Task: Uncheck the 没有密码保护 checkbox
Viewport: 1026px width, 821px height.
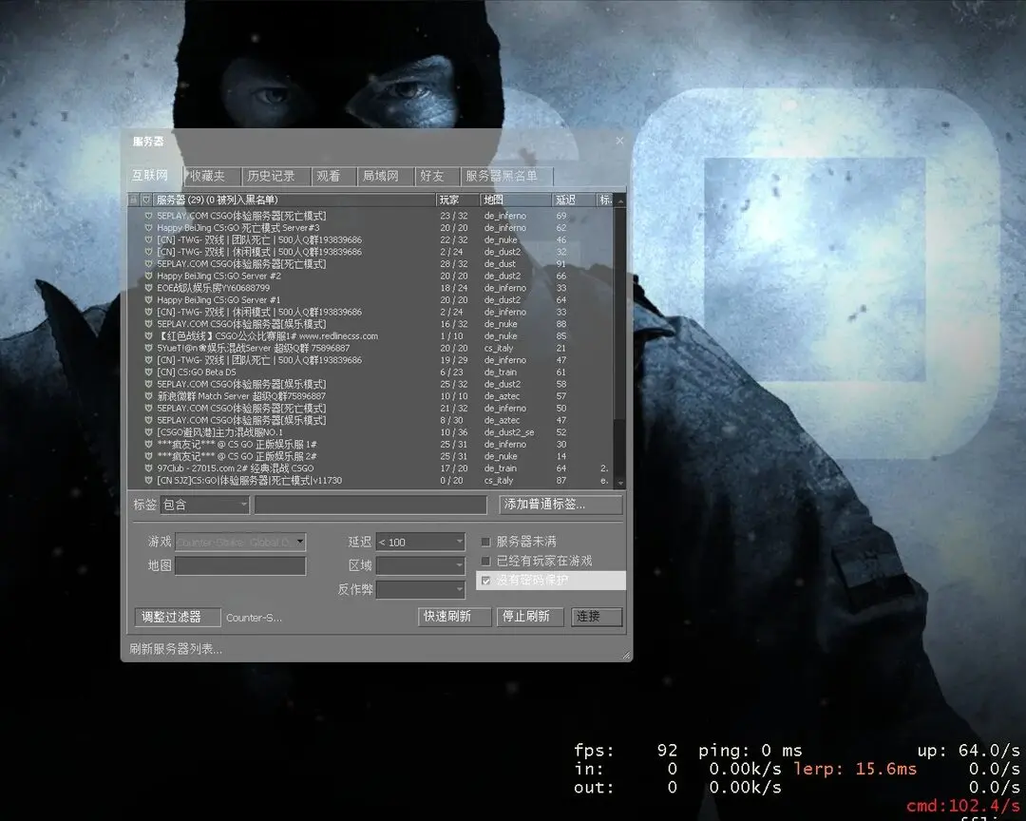Action: [x=486, y=581]
